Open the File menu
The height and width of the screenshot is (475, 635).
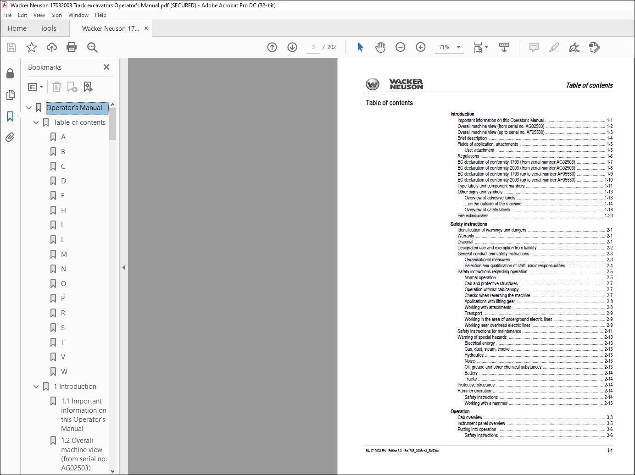coord(7,15)
